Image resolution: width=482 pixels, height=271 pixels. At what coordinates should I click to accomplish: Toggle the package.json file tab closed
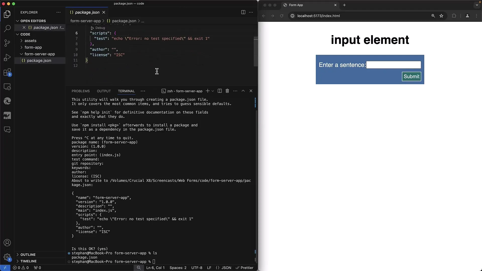tap(104, 12)
